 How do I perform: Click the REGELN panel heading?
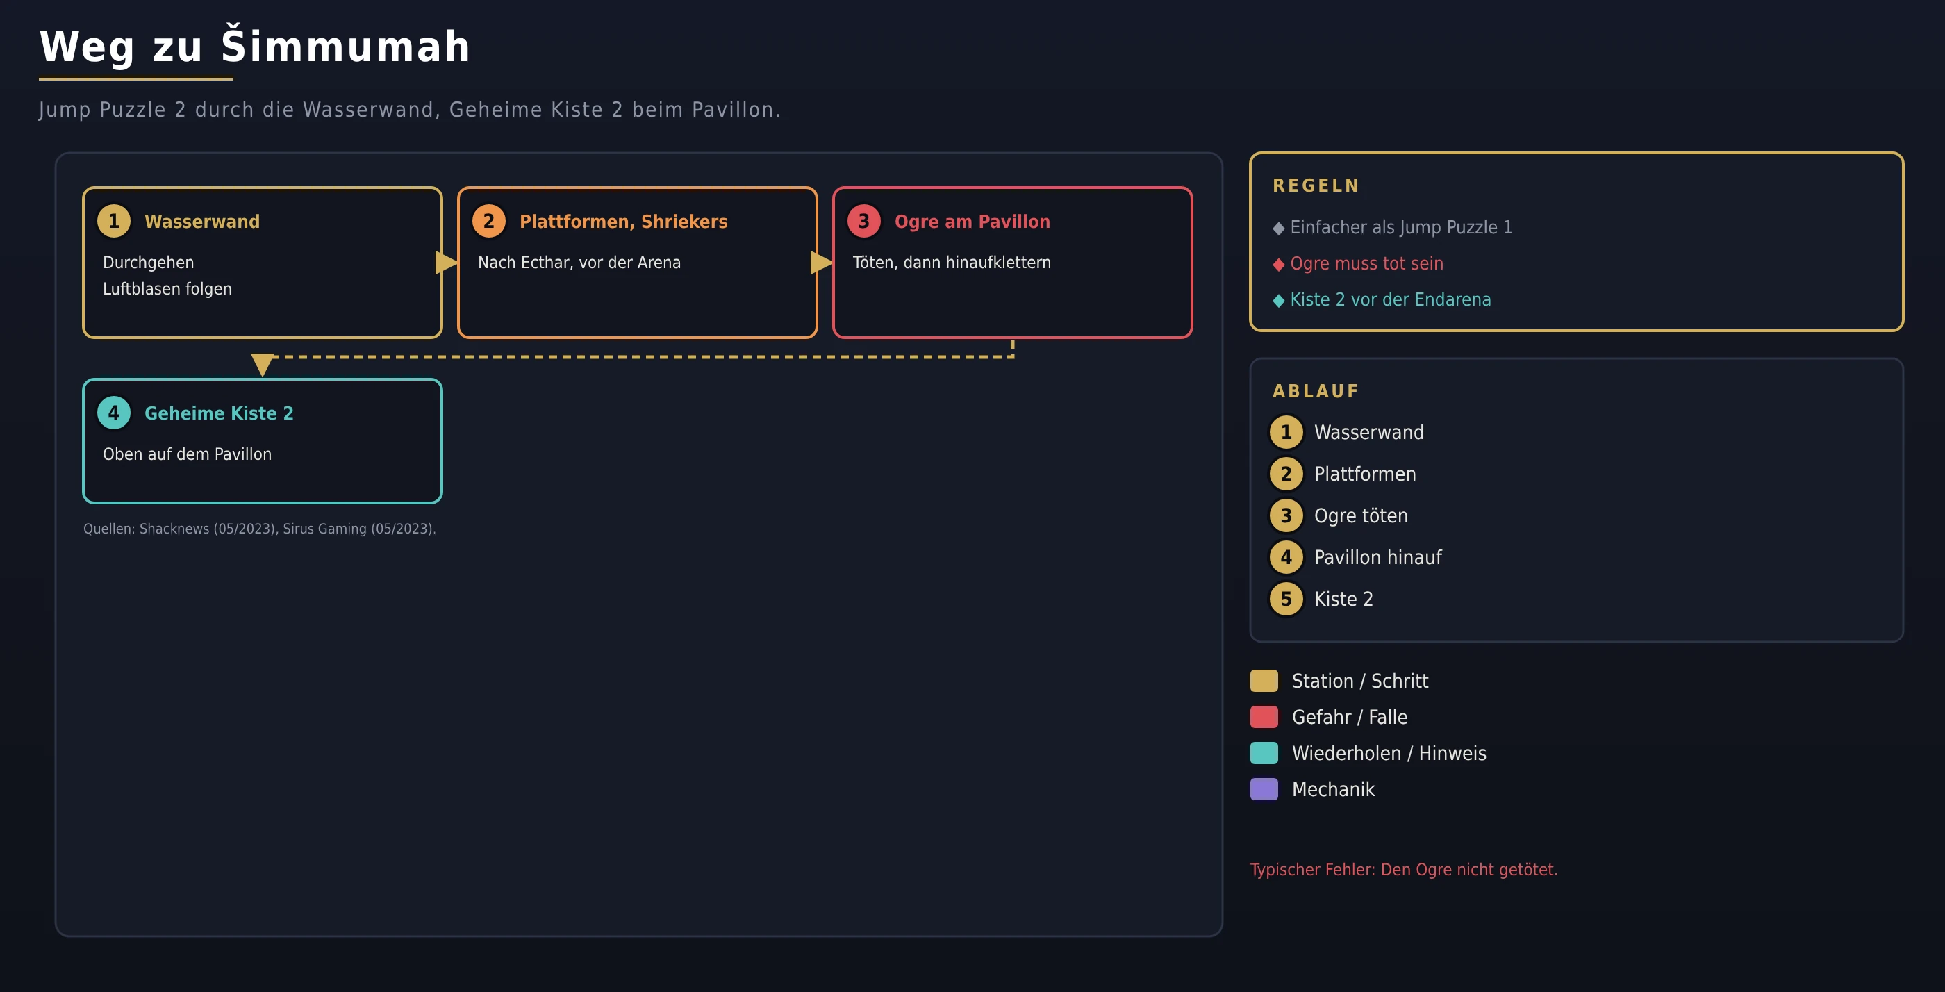(x=1316, y=185)
